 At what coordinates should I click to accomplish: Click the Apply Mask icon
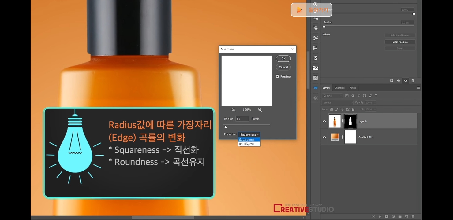pyautogui.click(x=399, y=81)
